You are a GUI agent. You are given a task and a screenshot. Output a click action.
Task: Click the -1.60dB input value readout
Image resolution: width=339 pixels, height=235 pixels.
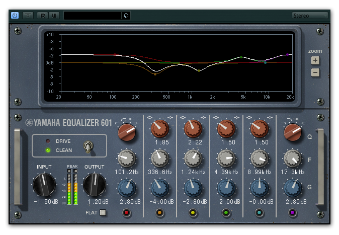pos(46,202)
